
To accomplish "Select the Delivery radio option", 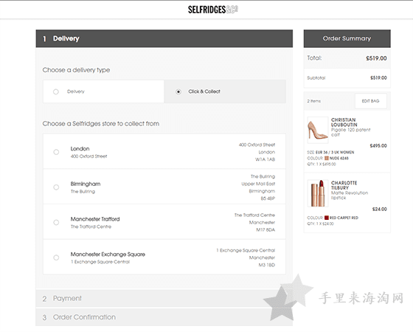I will (x=56, y=91).
